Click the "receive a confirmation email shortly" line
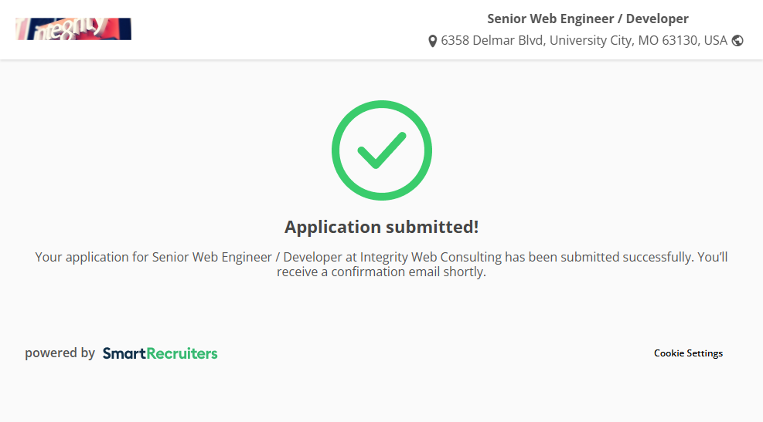Image resolution: width=763 pixels, height=422 pixels. (x=381, y=272)
